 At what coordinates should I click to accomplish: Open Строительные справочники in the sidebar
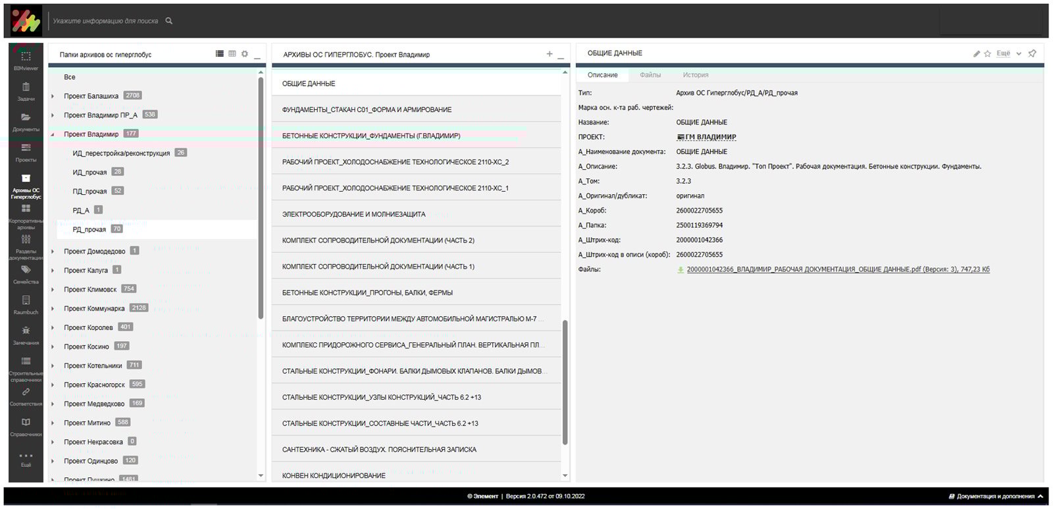[x=26, y=369]
